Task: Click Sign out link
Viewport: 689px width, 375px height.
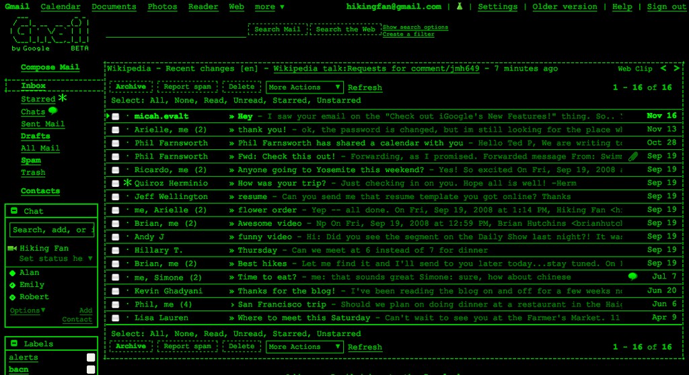Action: 666,7
